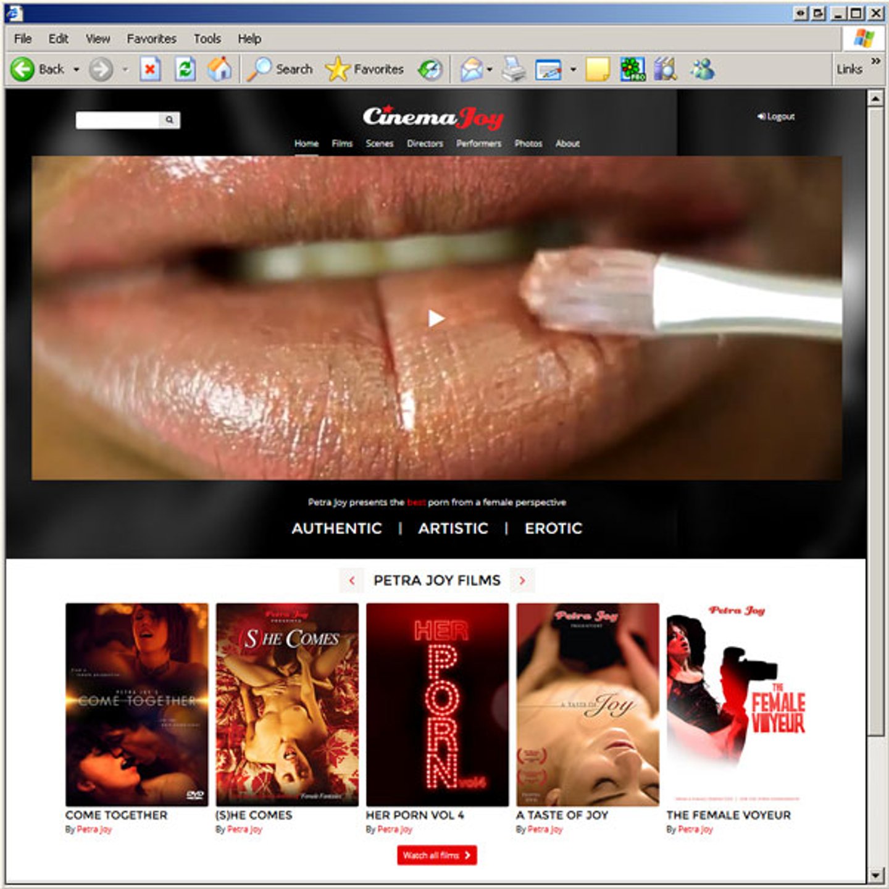Click the History clock icon
The image size is (889, 889).
coord(430,69)
